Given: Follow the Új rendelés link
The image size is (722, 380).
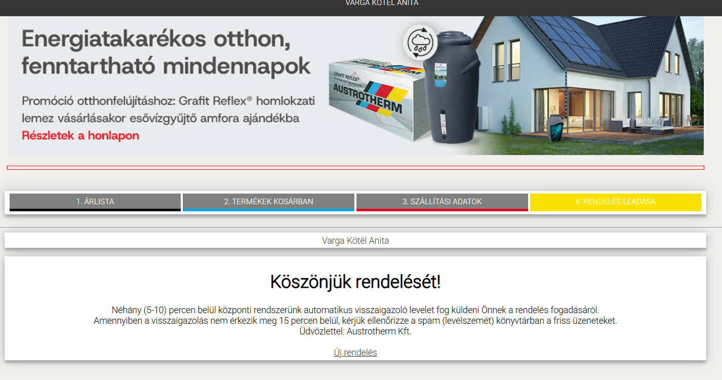Looking at the screenshot, I should click(x=355, y=353).
